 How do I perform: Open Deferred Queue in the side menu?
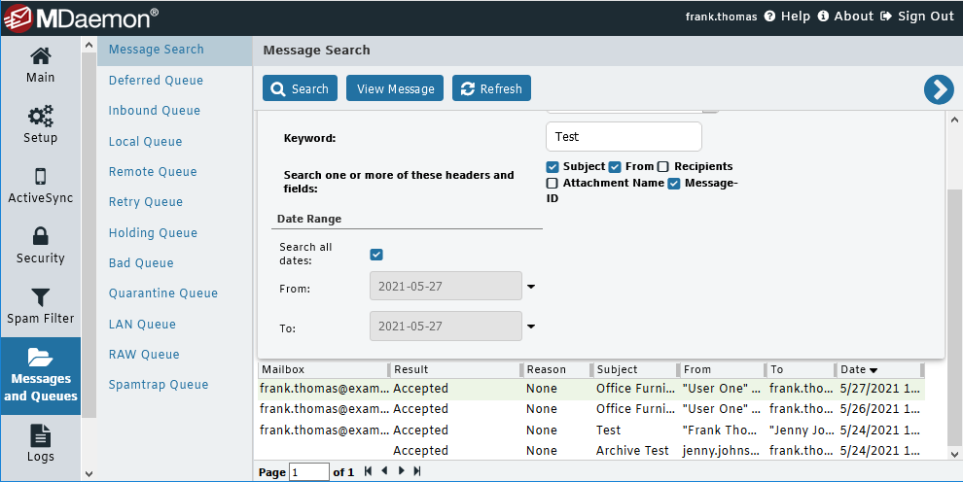coord(156,81)
